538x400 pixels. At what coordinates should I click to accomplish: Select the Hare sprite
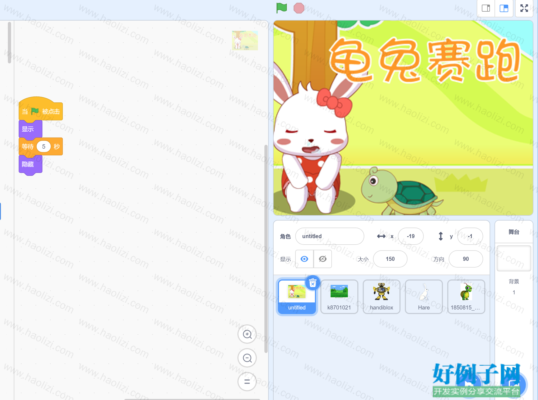424,296
